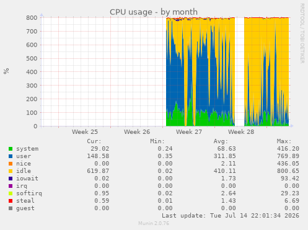Click the 500 y-axis value
The width and height of the screenshot is (308, 230).
point(32,58)
